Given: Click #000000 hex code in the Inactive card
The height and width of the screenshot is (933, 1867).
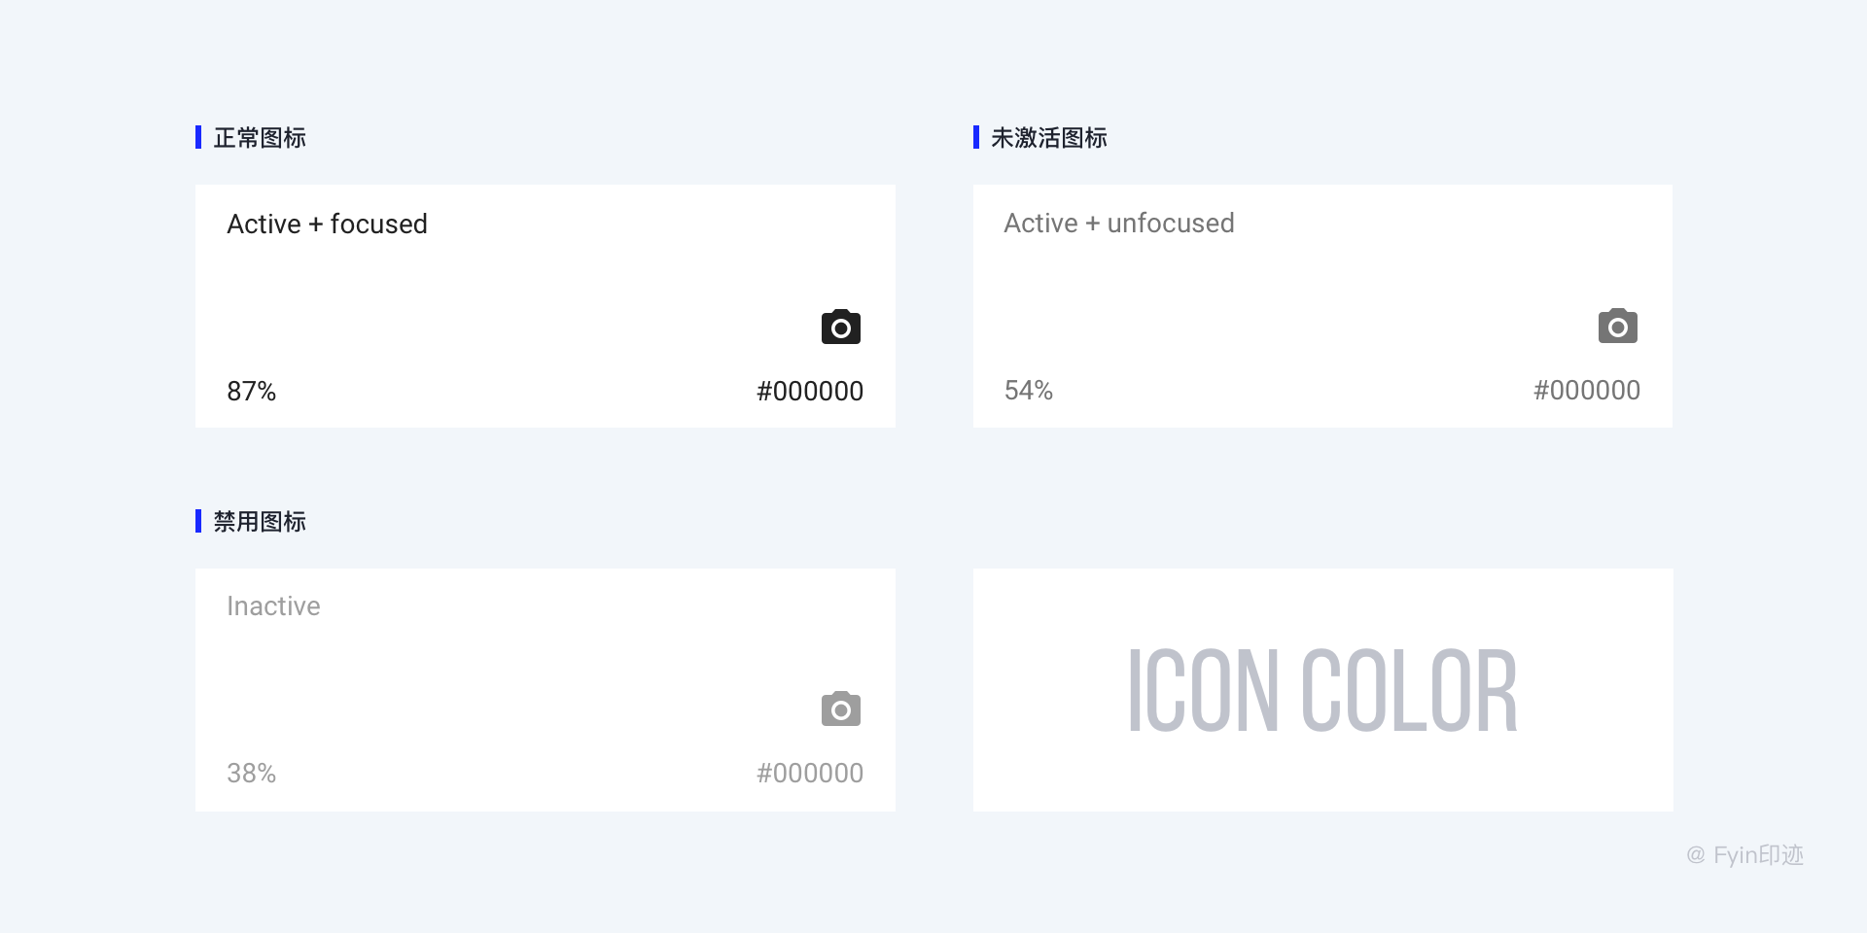Looking at the screenshot, I should pos(810,774).
